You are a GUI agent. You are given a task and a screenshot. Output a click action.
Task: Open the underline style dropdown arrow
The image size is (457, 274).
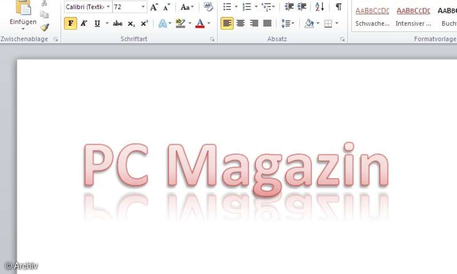click(107, 24)
